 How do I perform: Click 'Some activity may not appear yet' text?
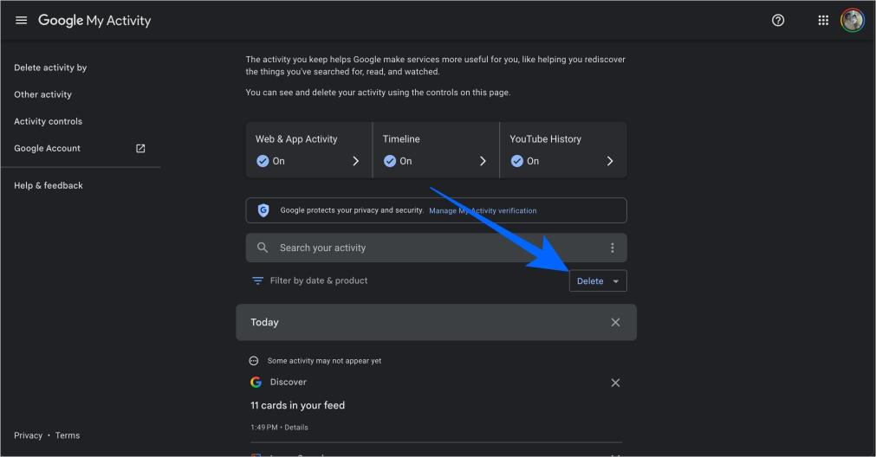coord(324,361)
